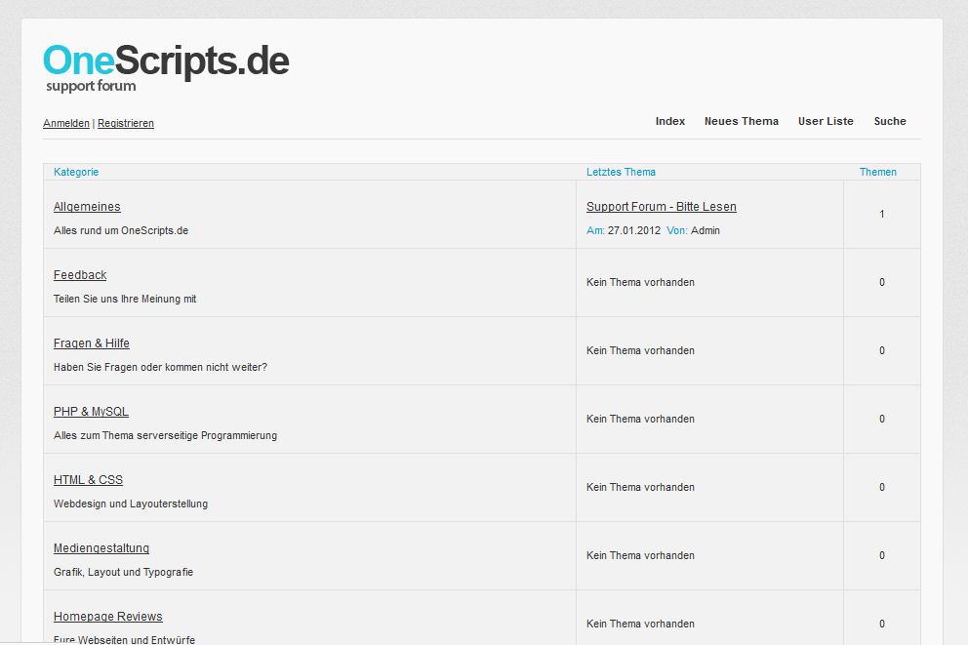Sort by the Letztes Thema column header
The width and height of the screenshot is (968, 645).
click(x=622, y=172)
